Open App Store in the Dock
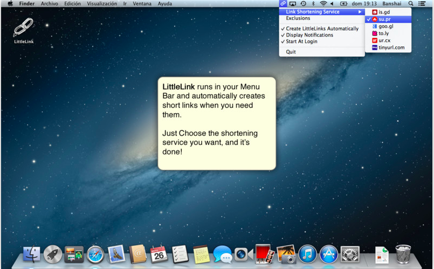 [328, 254]
